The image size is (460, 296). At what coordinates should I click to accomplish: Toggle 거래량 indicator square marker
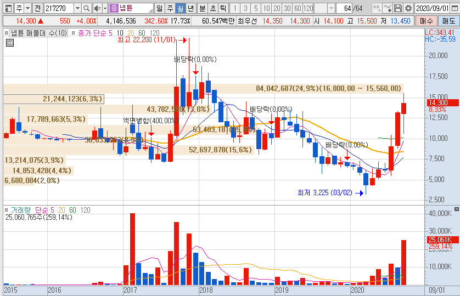click(x=6, y=210)
